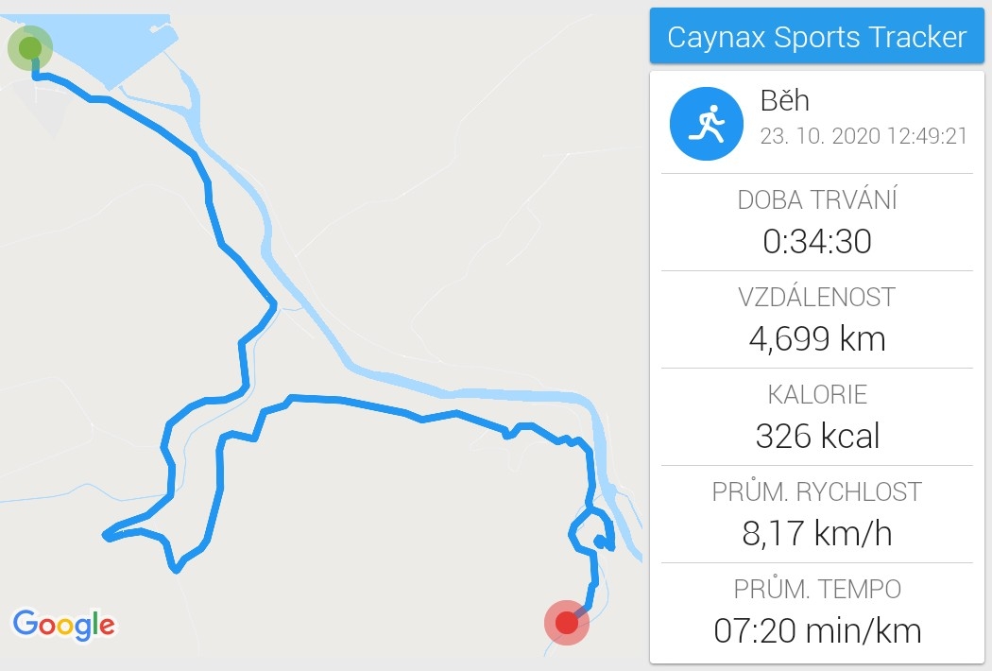Click the Prům. tempo label

pyautogui.click(x=817, y=590)
